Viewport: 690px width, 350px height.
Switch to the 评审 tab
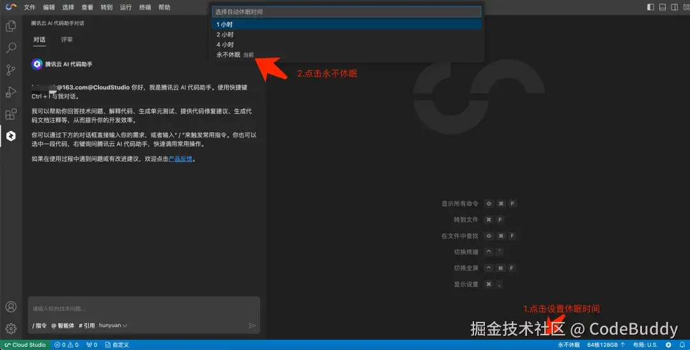[67, 40]
